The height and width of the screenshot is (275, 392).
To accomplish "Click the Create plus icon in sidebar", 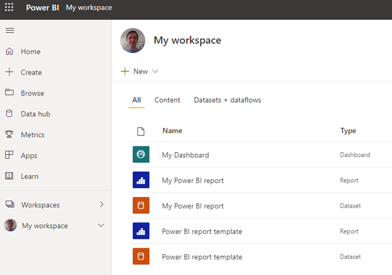I will 10,72.
